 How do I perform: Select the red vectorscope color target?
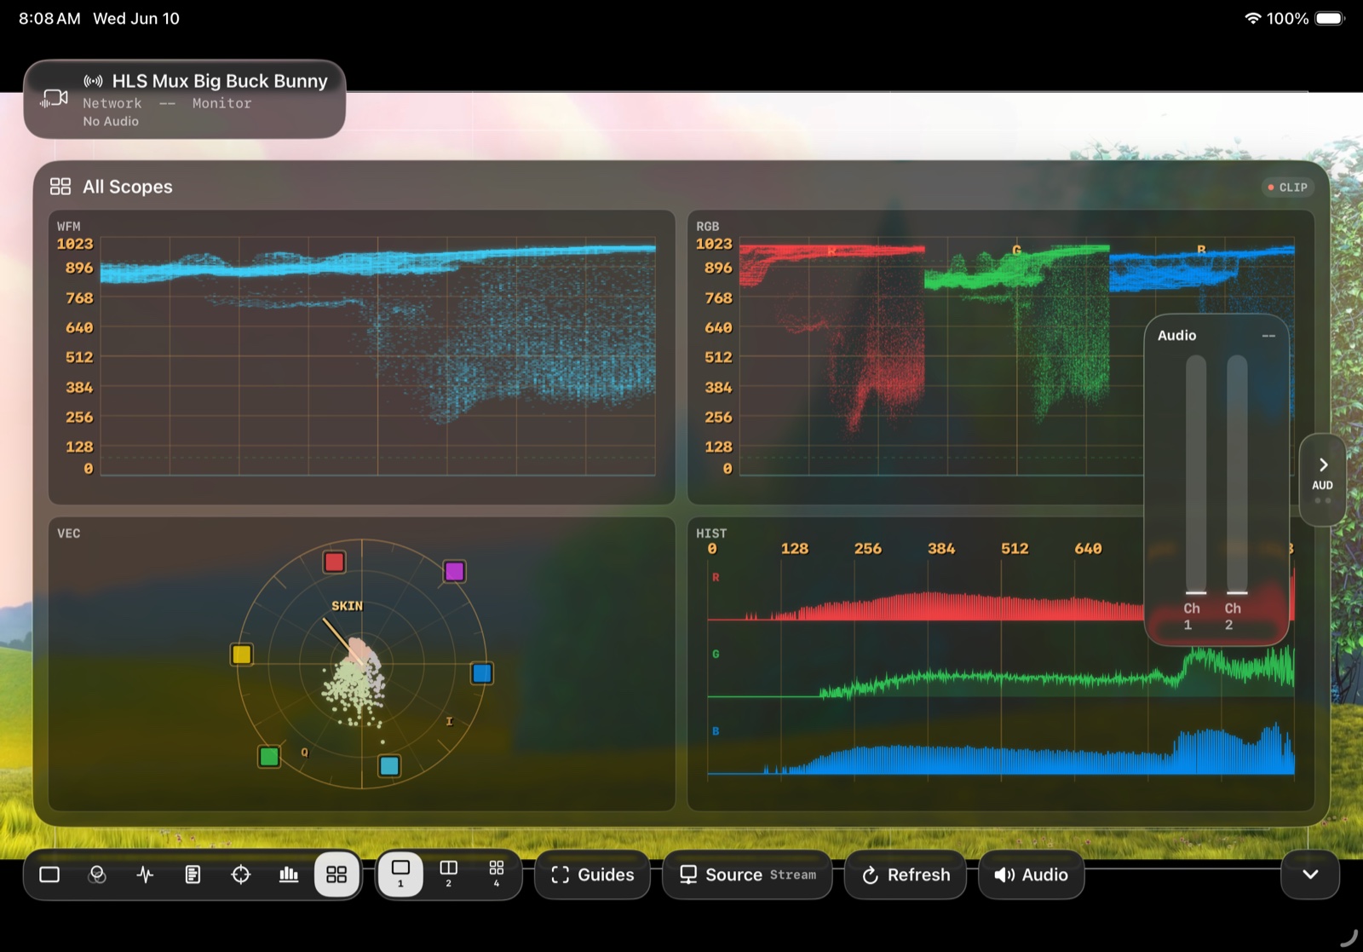[334, 562]
